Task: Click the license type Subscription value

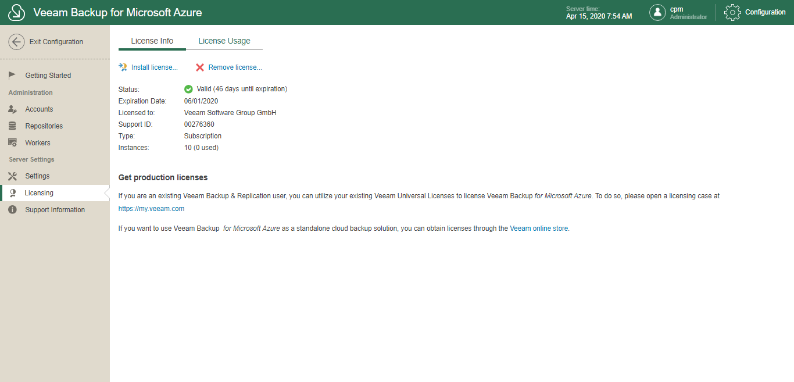Action: (x=203, y=136)
